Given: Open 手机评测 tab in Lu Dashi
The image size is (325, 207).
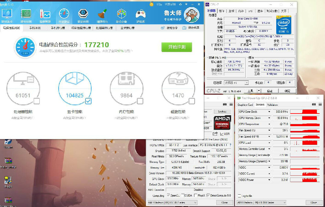Looking at the screenshot, I should 35,28.
